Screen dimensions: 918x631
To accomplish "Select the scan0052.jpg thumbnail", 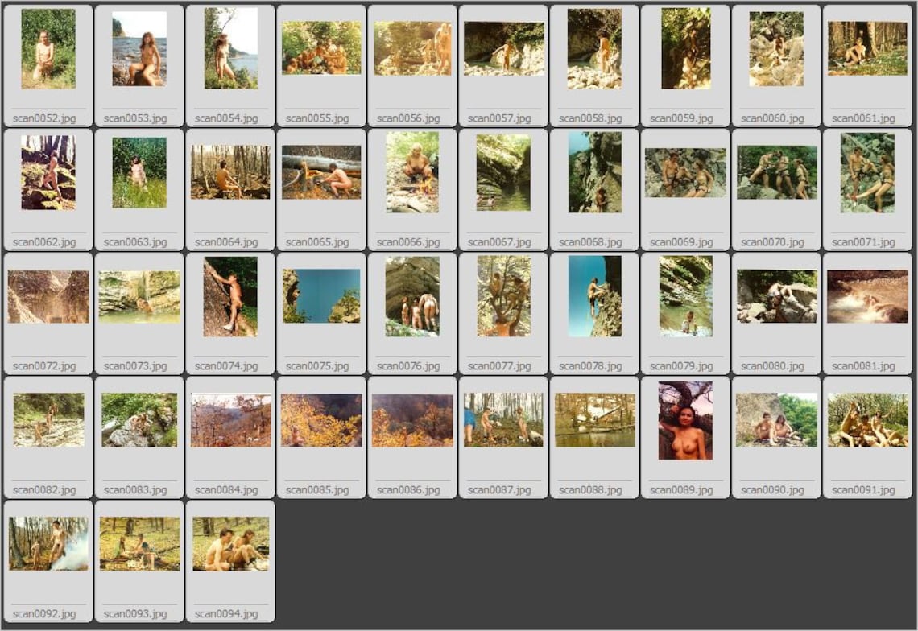I will [x=48, y=49].
